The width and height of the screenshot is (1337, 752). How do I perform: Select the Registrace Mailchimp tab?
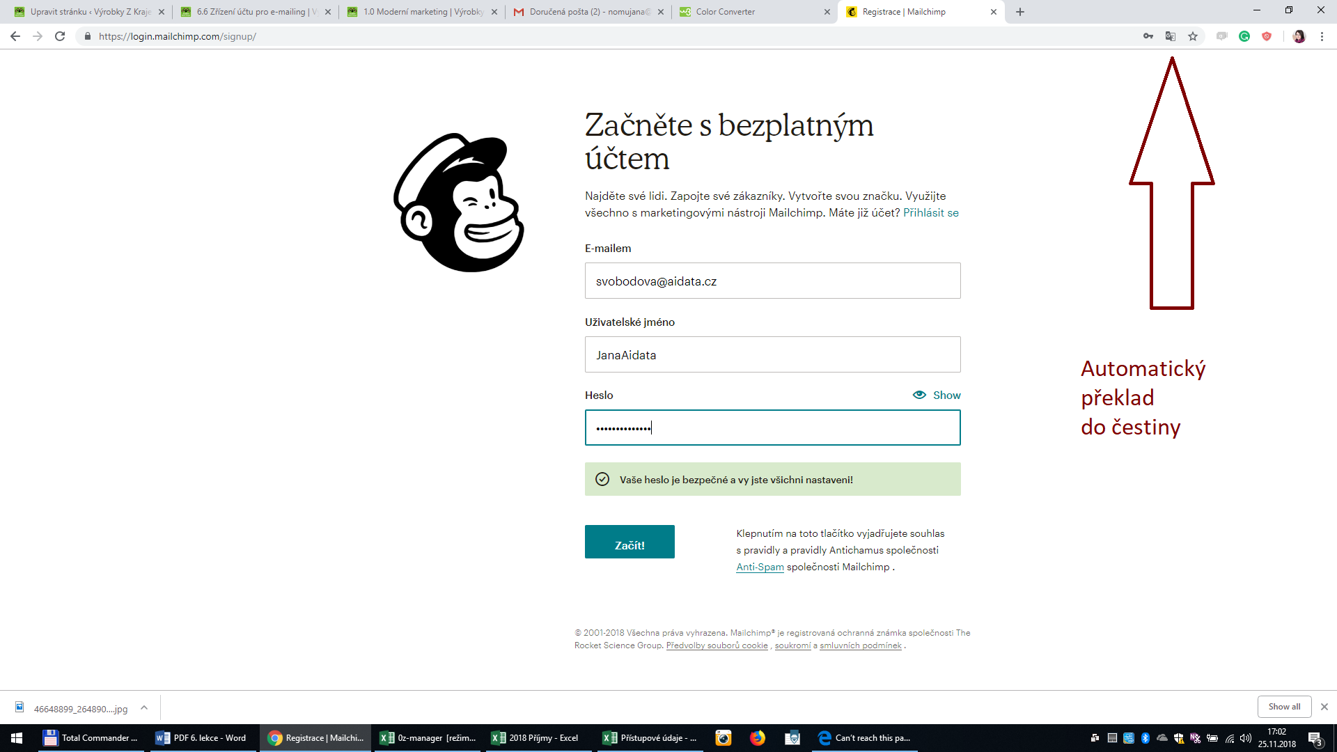[x=921, y=12]
